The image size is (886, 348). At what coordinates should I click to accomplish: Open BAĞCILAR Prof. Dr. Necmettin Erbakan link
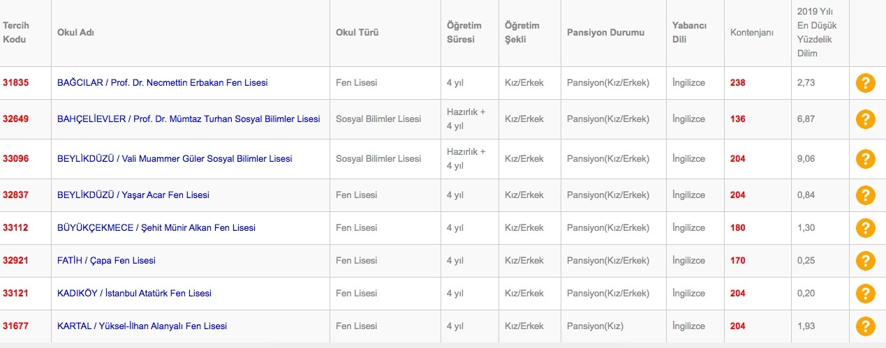pos(162,83)
